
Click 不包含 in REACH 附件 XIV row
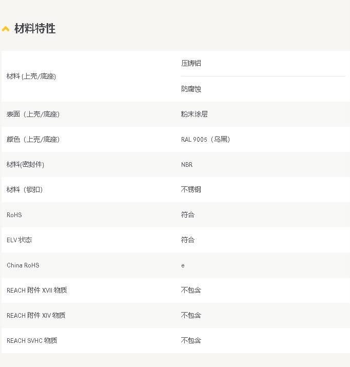(191, 316)
